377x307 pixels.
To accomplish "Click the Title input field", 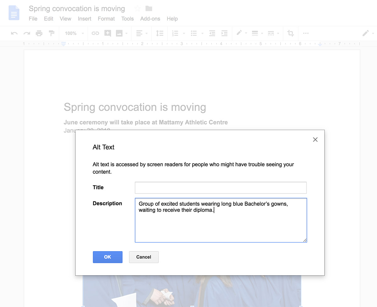I will [x=221, y=188].
